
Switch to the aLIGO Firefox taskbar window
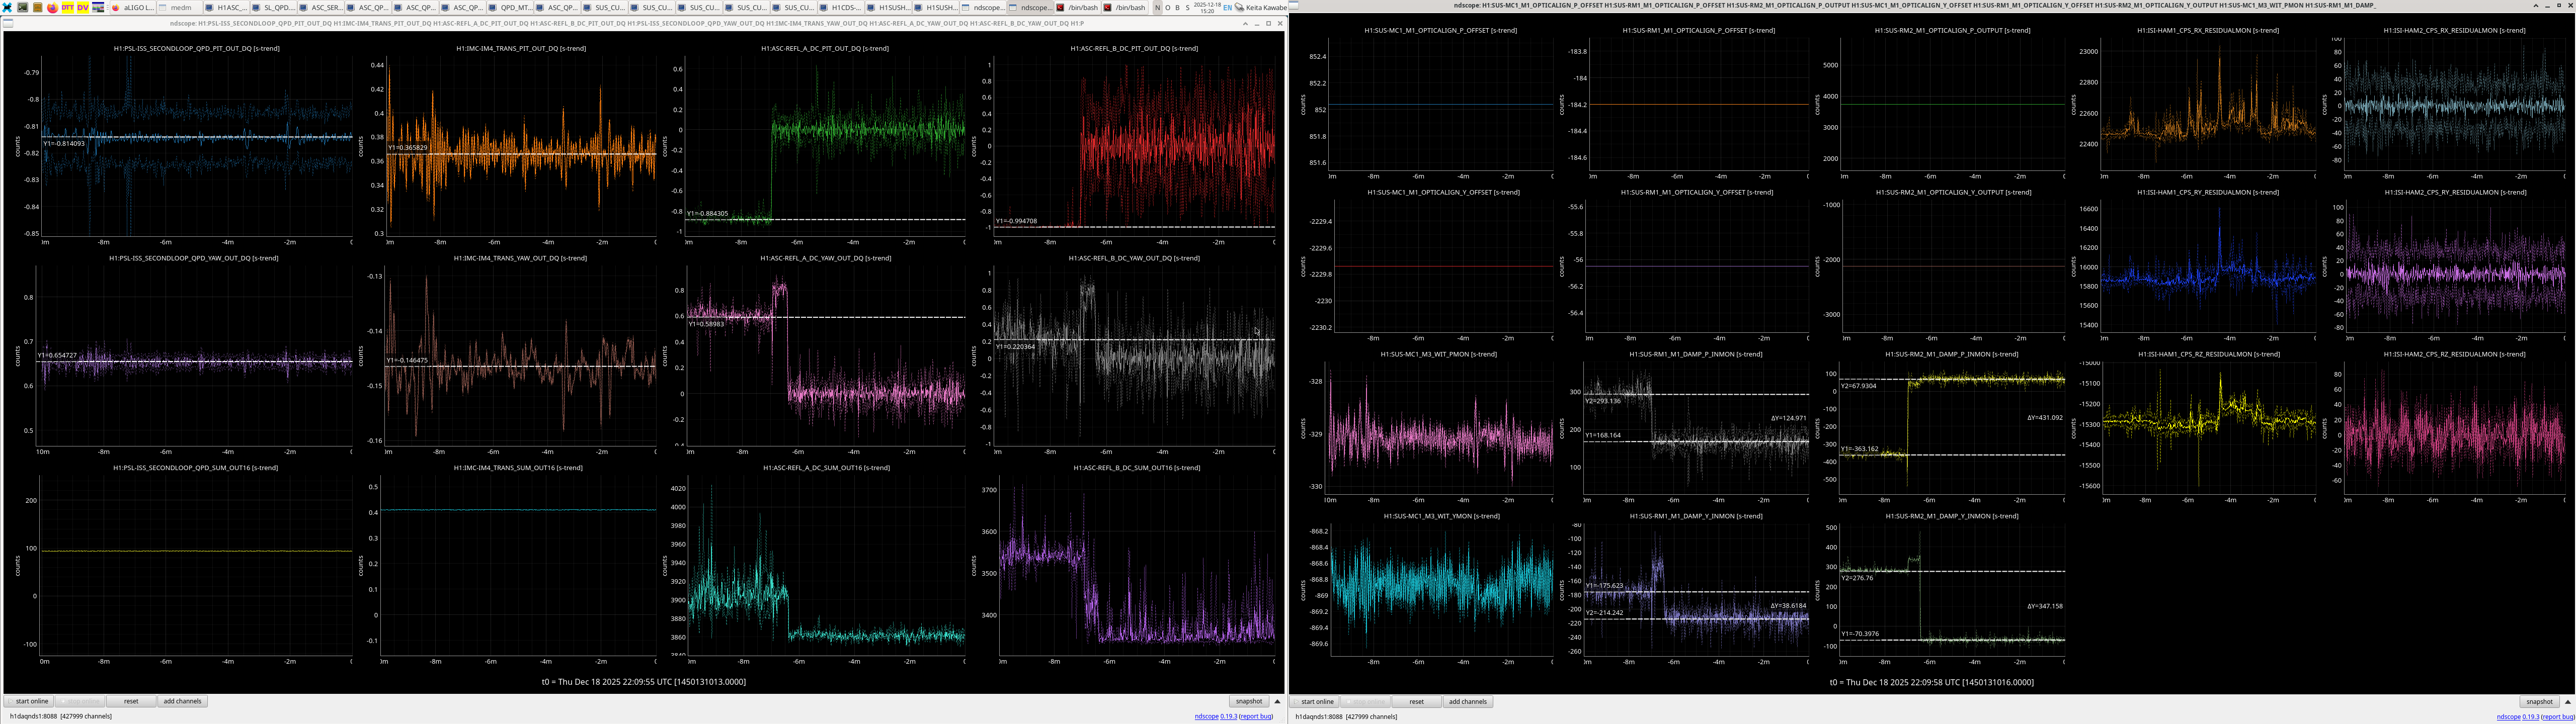[132, 7]
